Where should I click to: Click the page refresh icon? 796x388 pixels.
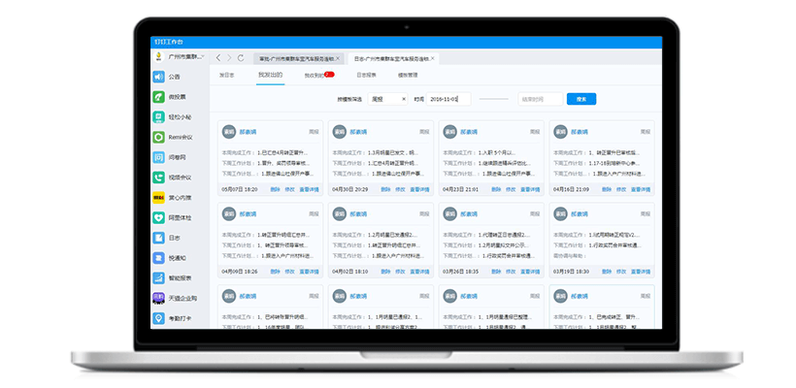coord(240,58)
